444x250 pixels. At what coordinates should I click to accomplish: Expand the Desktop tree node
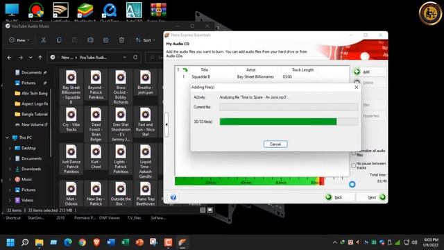click(x=10, y=148)
